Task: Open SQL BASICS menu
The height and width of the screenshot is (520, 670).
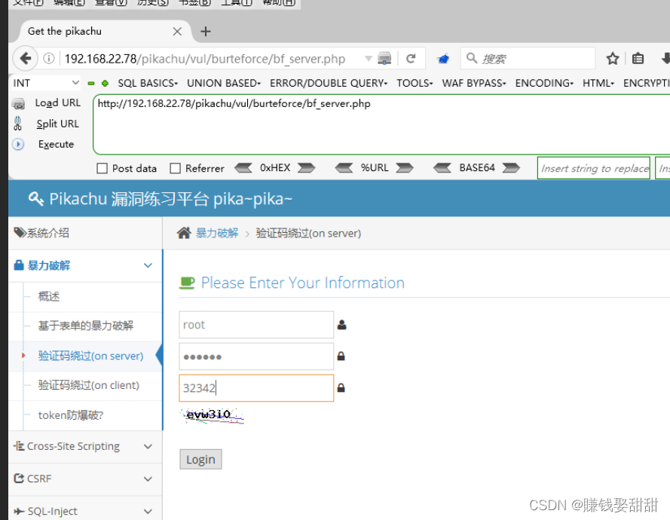Action: [148, 83]
